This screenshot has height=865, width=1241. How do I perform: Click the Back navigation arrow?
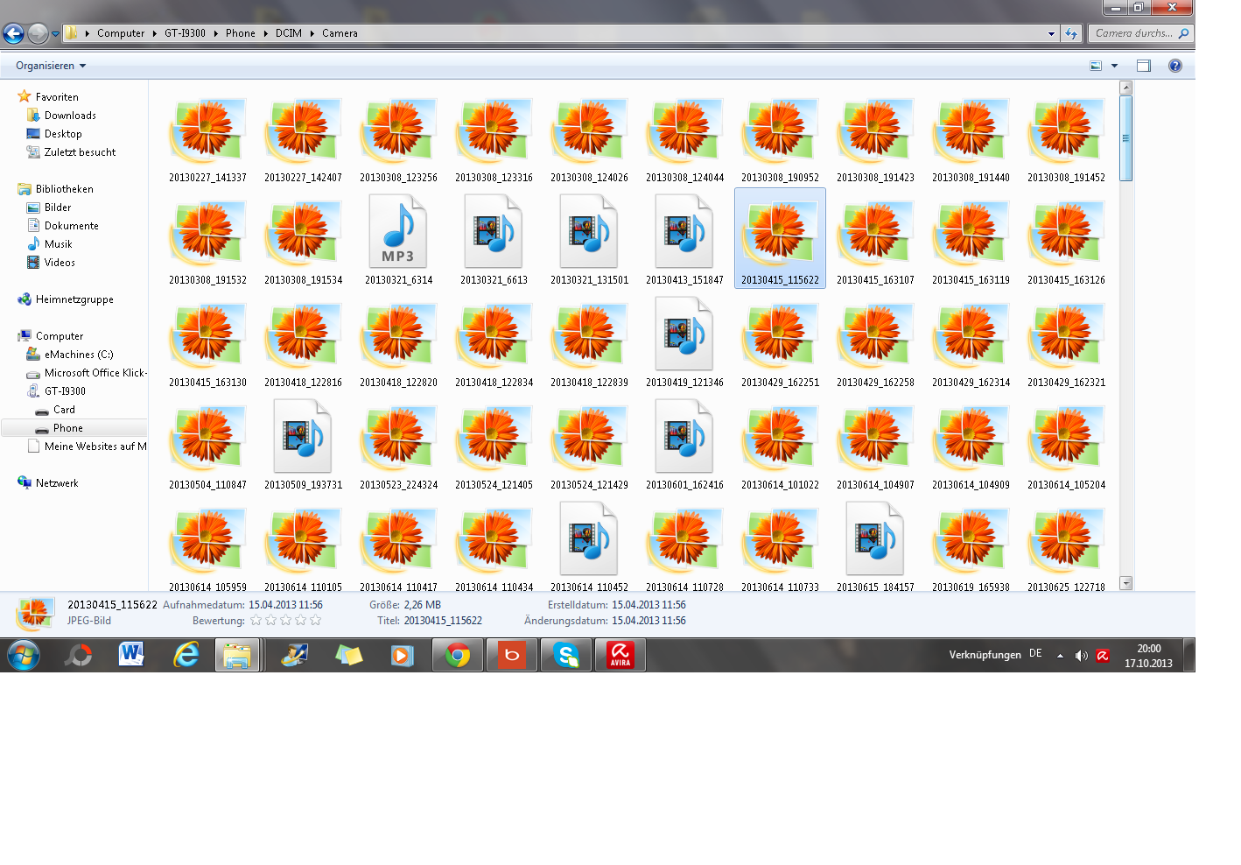point(13,33)
